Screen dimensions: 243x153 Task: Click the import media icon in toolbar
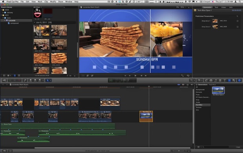[4, 80]
